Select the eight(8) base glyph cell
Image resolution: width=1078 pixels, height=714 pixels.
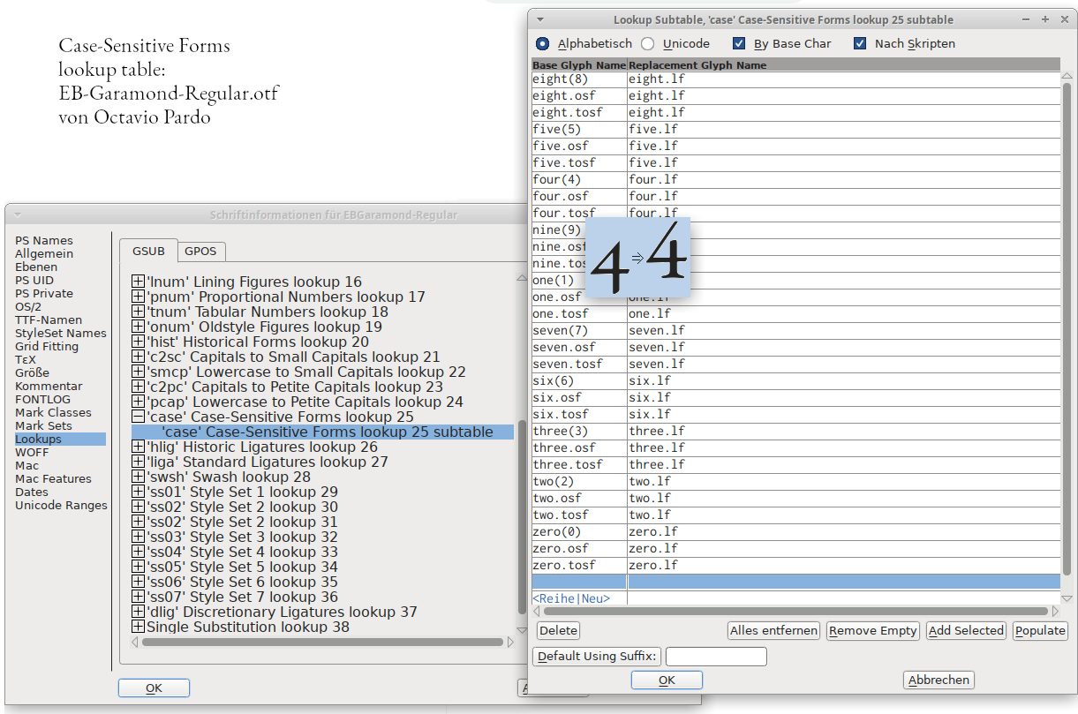(579, 79)
